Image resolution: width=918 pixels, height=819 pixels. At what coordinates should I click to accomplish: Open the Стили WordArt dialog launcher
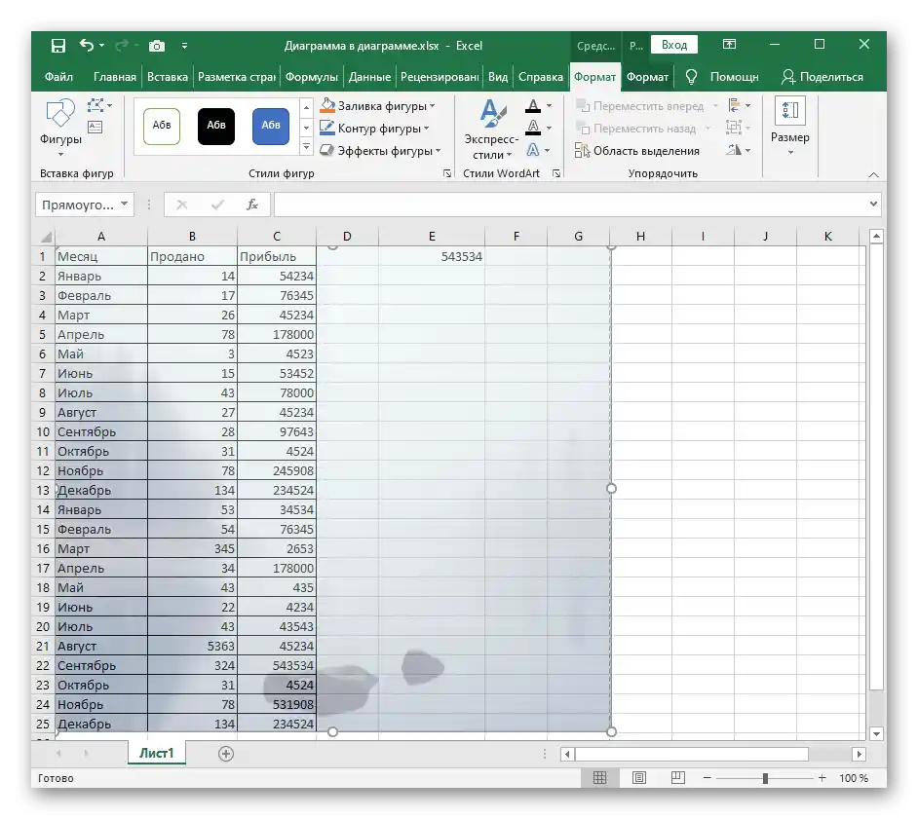[x=556, y=173]
